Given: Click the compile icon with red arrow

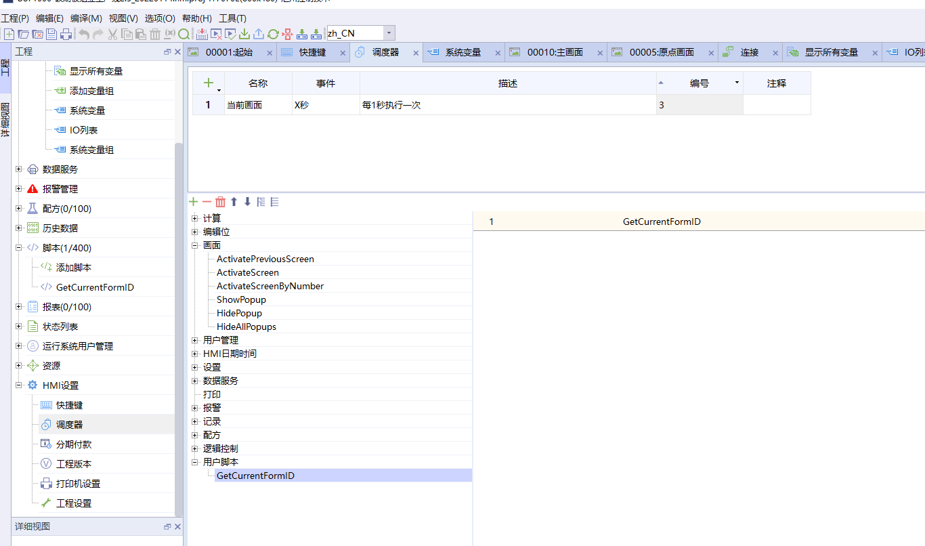Looking at the screenshot, I should pos(202,34).
